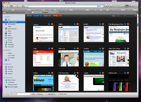Select the New articles filter tab
This screenshot has width=141, height=102.
coord(58,16)
